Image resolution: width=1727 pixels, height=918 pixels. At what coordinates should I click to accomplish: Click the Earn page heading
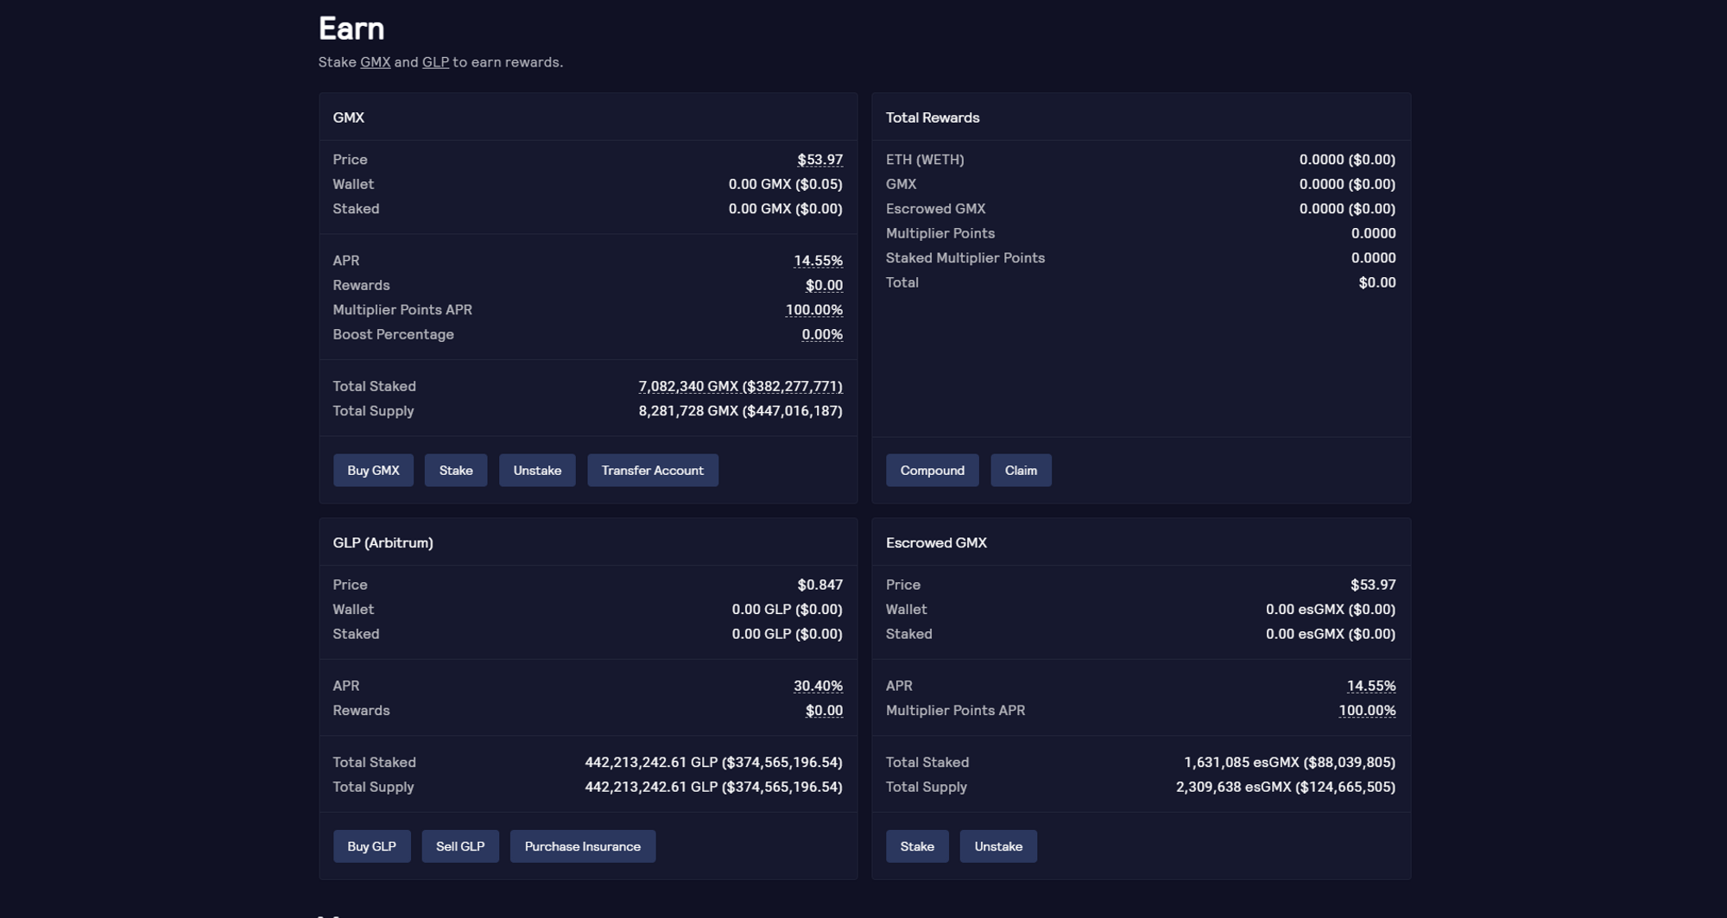pos(351,28)
